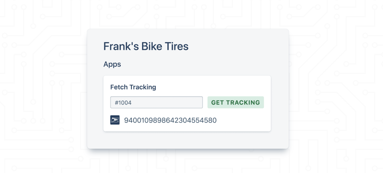
Task: Click inside the text field showing #1004
Action: 157,102
